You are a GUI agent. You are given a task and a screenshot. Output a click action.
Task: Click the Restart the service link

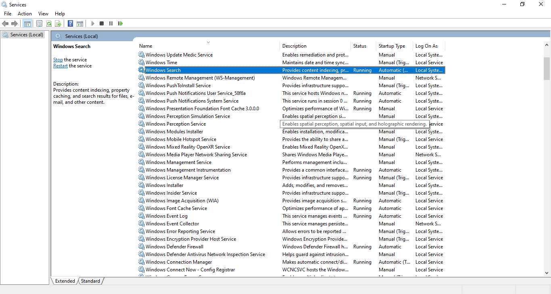[x=61, y=66]
